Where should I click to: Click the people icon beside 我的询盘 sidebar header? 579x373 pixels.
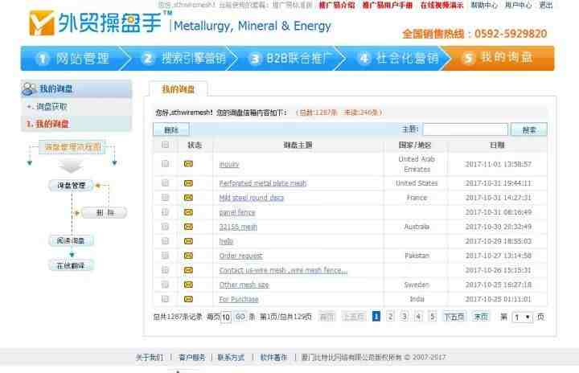[29, 88]
